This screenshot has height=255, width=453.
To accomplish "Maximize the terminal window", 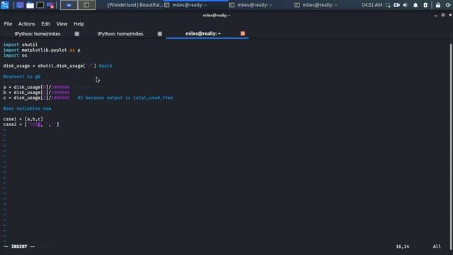I will pyautogui.click(x=443, y=15).
